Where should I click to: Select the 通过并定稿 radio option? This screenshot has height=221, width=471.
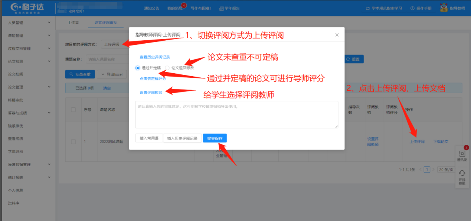[138, 68]
